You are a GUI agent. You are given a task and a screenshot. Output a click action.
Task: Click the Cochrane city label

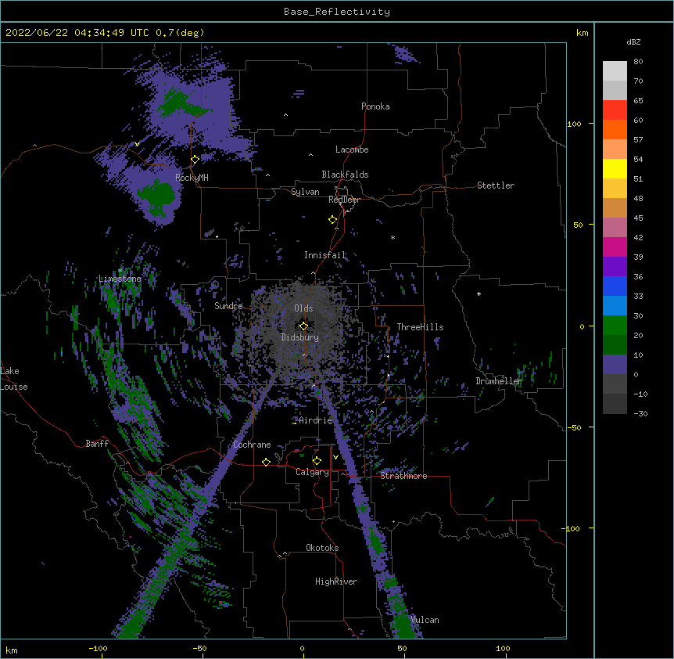[x=252, y=445]
